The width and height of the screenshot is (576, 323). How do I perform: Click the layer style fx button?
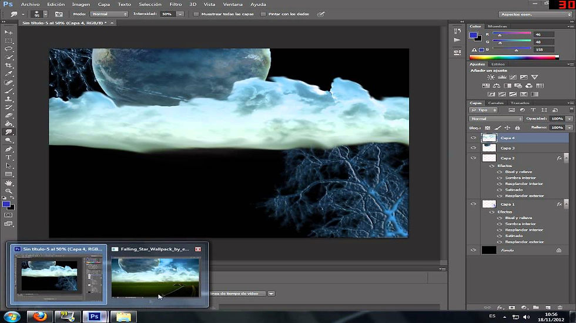[x=500, y=308]
